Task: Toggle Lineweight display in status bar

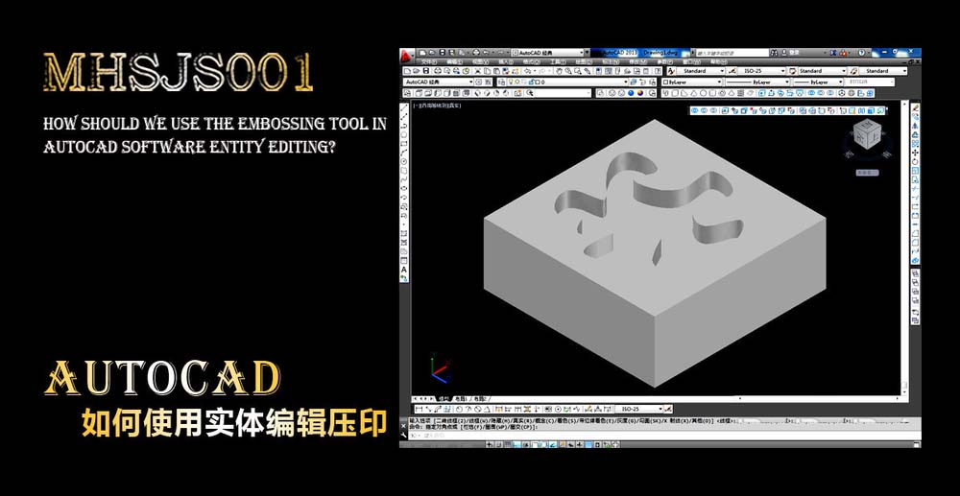Action: click(580, 444)
